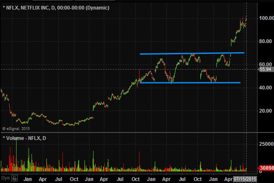274x183 pixels.
Task: Click the 07/15/2015 cursor date label
Action: click(245, 179)
